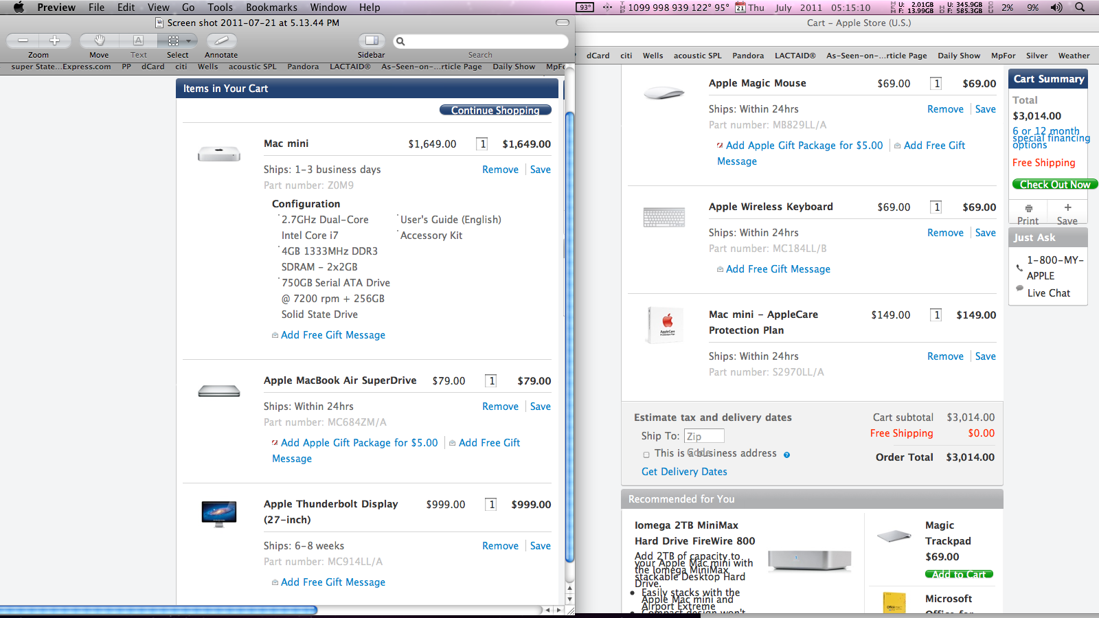
Task: Click the Weather bookmark in Safari
Action: [x=1074, y=56]
